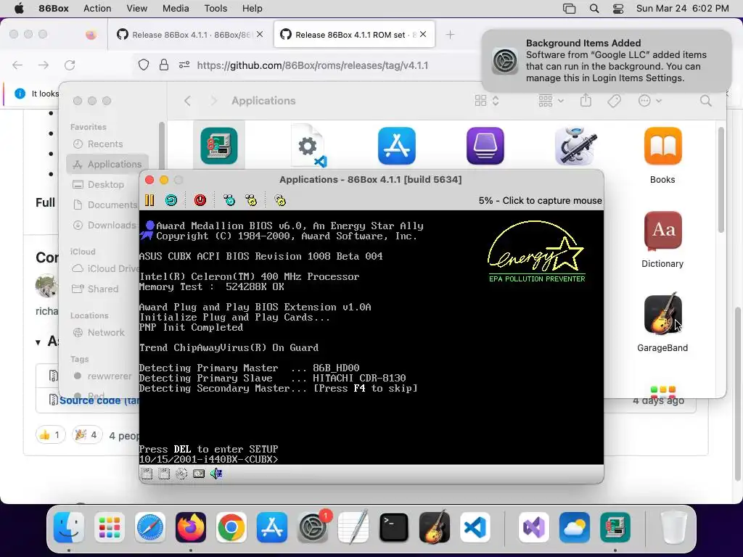Click the first floppy drive status icon
This screenshot has height=557, width=743.
tap(147, 474)
